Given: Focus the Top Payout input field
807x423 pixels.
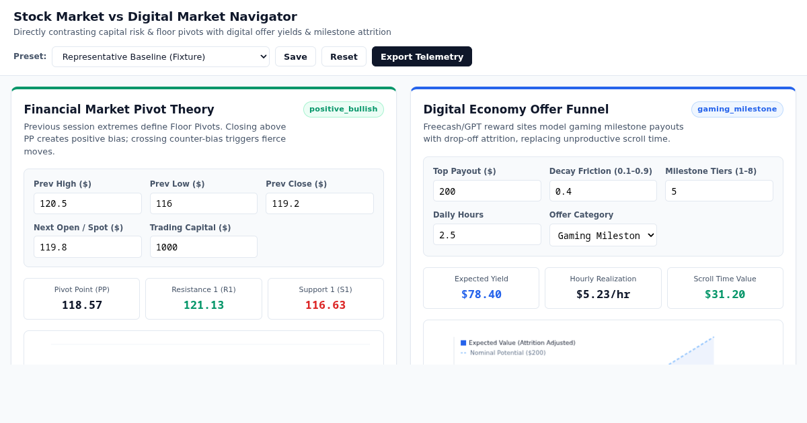Looking at the screenshot, I should click(487, 191).
